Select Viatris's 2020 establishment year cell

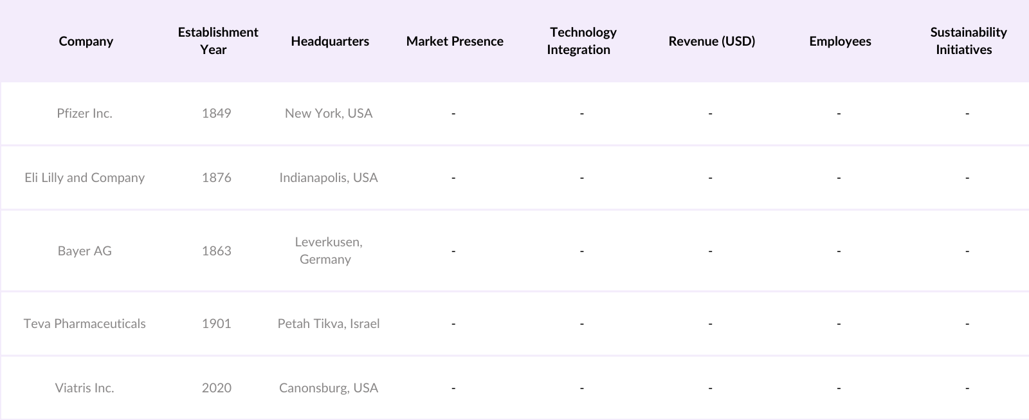216,388
